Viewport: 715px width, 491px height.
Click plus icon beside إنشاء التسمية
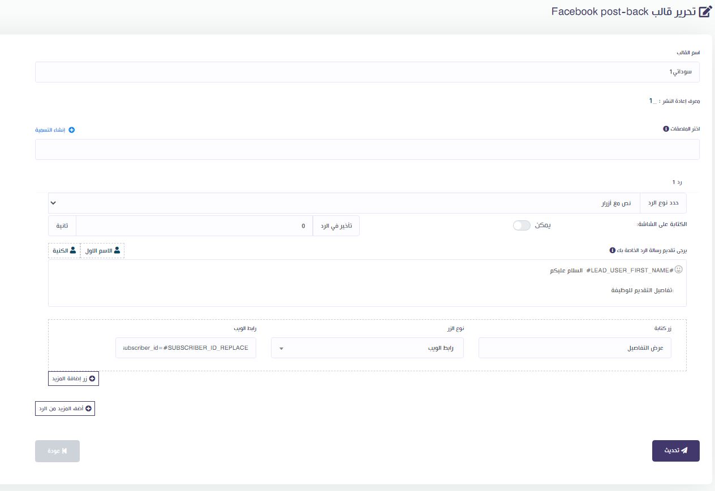pyautogui.click(x=72, y=130)
